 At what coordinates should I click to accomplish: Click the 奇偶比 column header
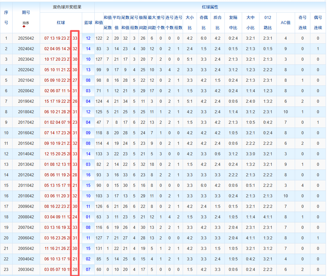click(203, 22)
